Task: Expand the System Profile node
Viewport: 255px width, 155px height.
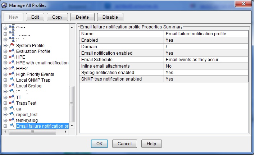Action: coord(5,46)
